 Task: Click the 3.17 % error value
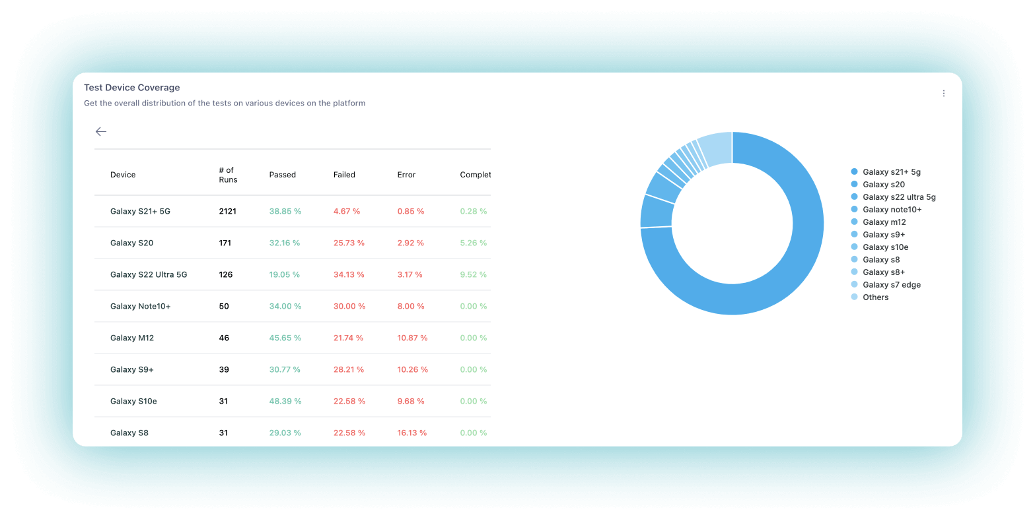tap(410, 275)
